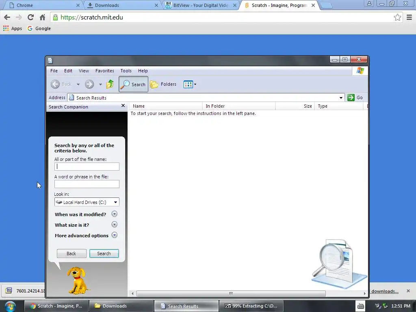Click the Size column header
This screenshot has width=416, height=312.
(295, 106)
